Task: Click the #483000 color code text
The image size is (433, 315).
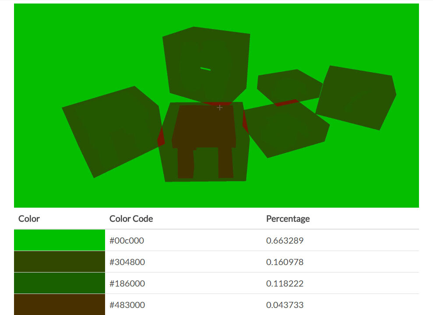Action: click(127, 305)
